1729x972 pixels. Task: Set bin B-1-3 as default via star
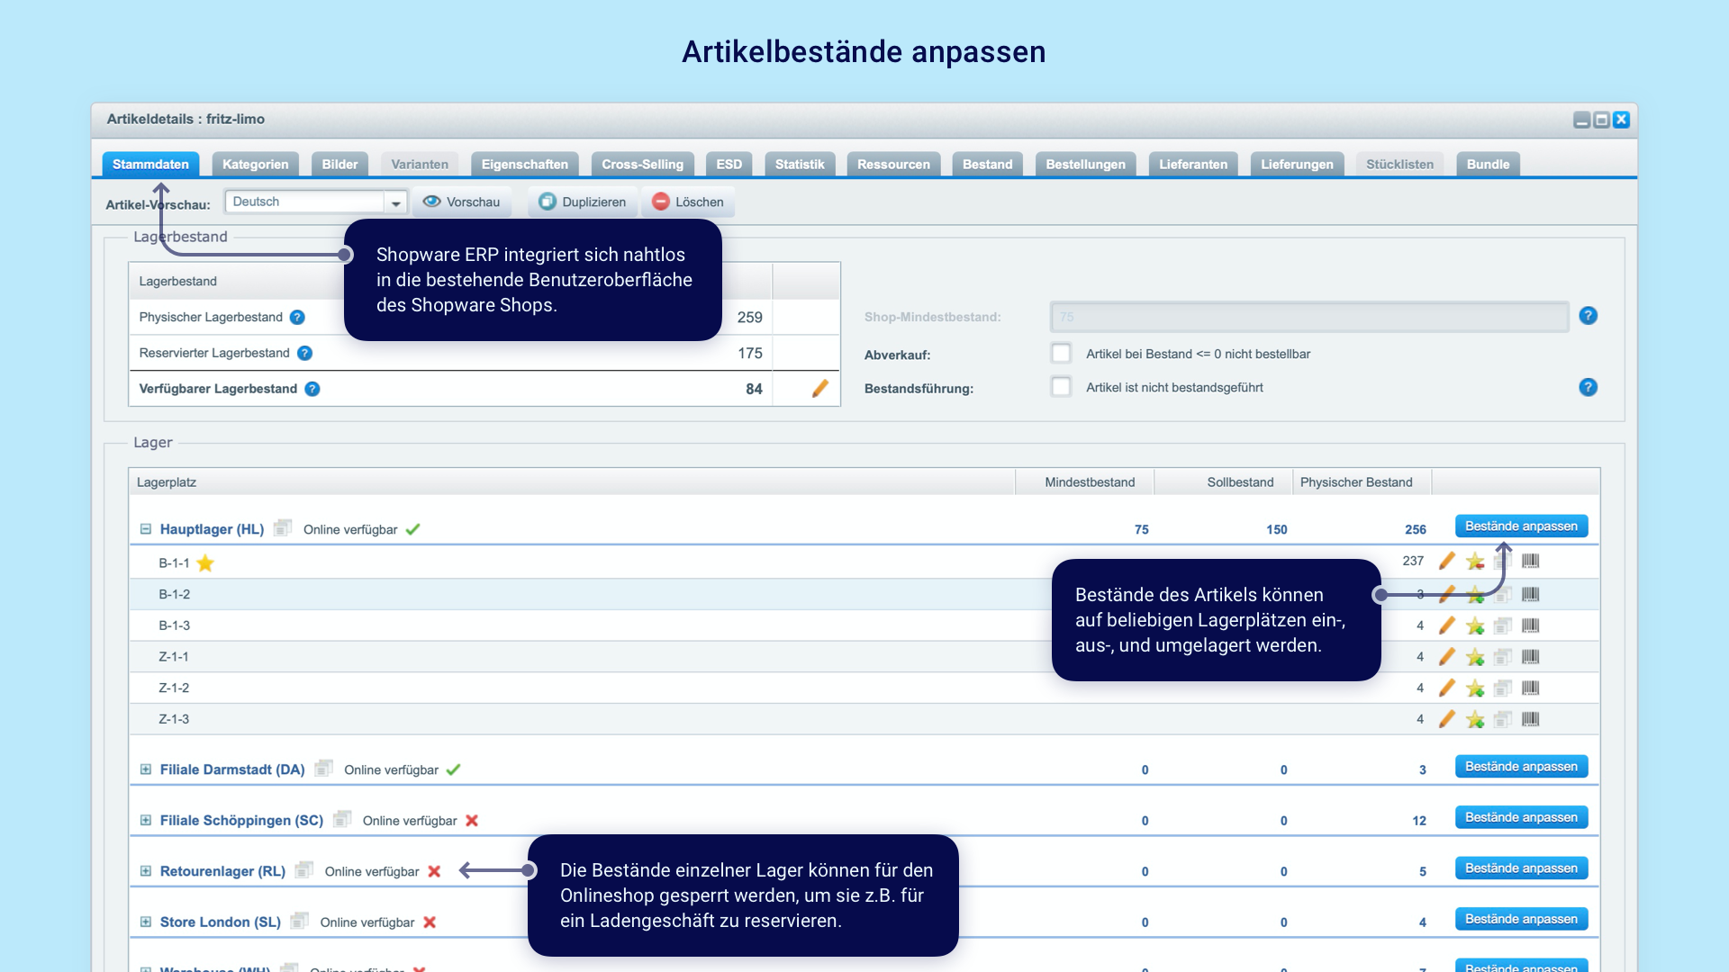pyautogui.click(x=1475, y=625)
